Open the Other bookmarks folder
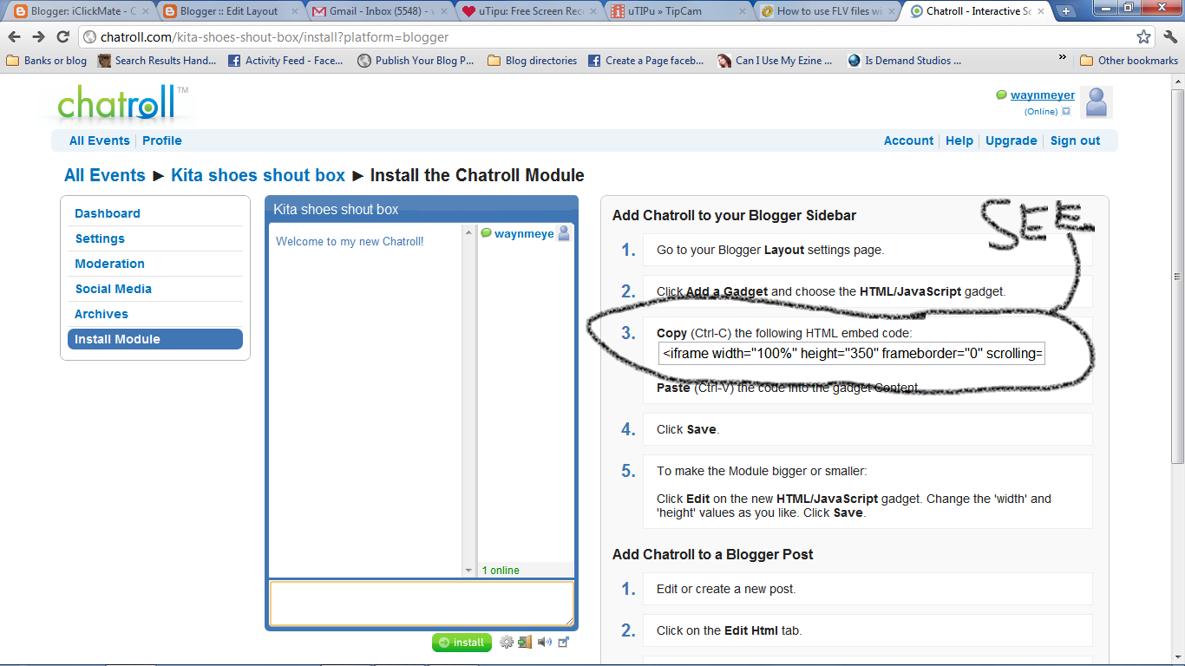Screen dimensions: 1185x666 [x=1129, y=61]
